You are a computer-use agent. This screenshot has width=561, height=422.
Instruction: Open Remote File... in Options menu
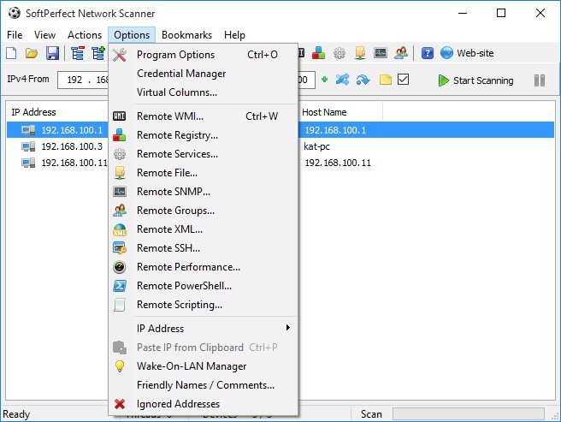point(203,173)
